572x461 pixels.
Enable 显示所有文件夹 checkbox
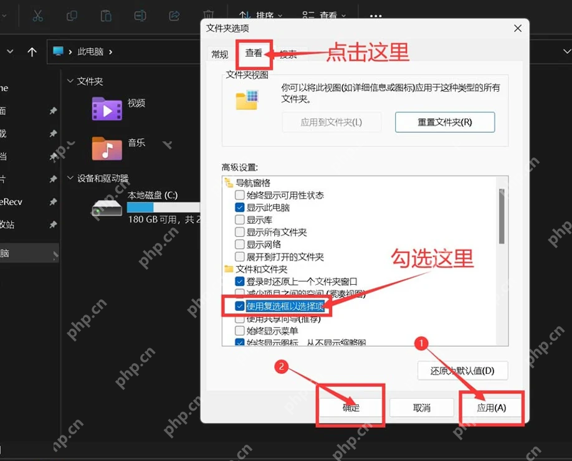[240, 232]
